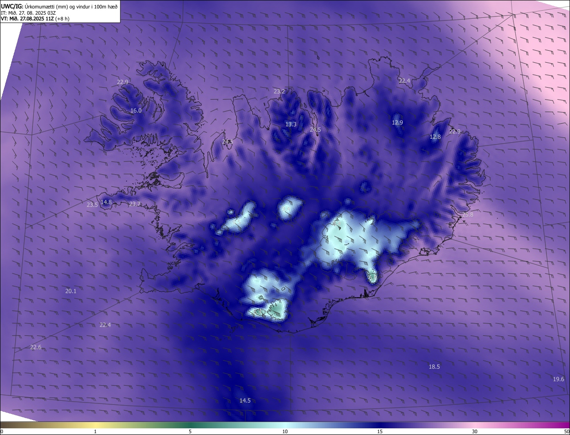Viewport: 570px width, 435px height.
Task: Click the 22.9 value near the east coast
Action: 455,131
